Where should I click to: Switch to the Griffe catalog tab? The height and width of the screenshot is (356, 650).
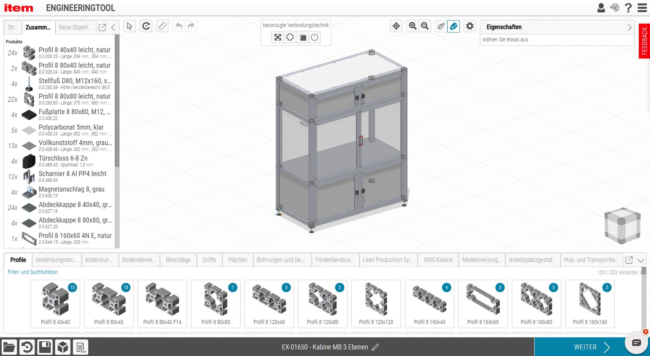tap(209, 260)
